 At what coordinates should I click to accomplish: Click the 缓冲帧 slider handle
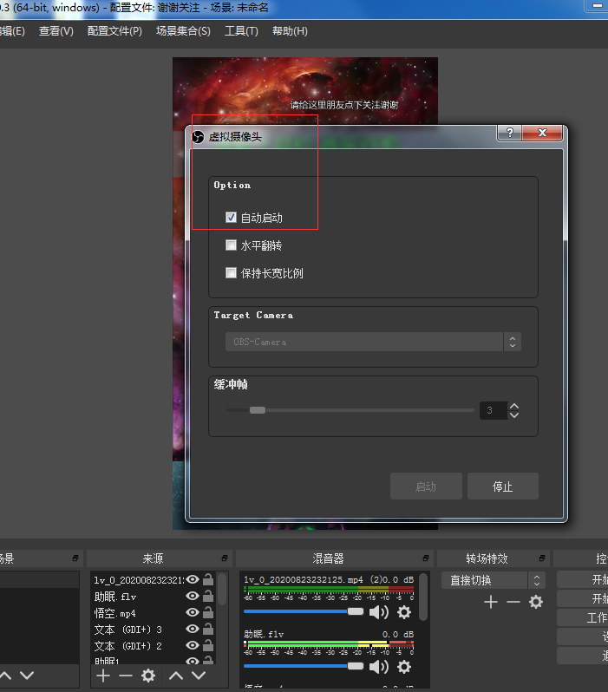[x=258, y=410]
